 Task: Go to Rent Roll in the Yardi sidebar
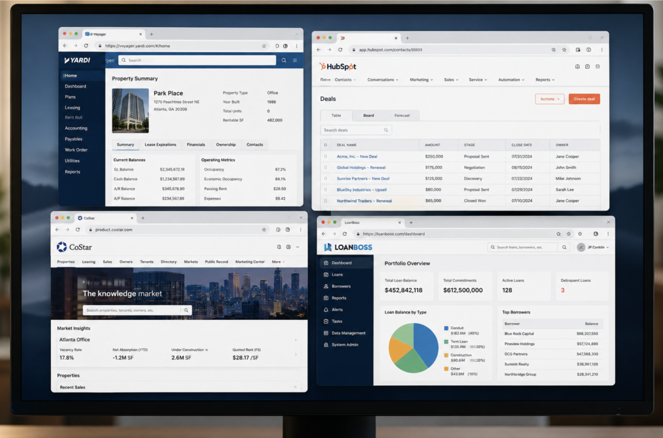click(x=74, y=118)
